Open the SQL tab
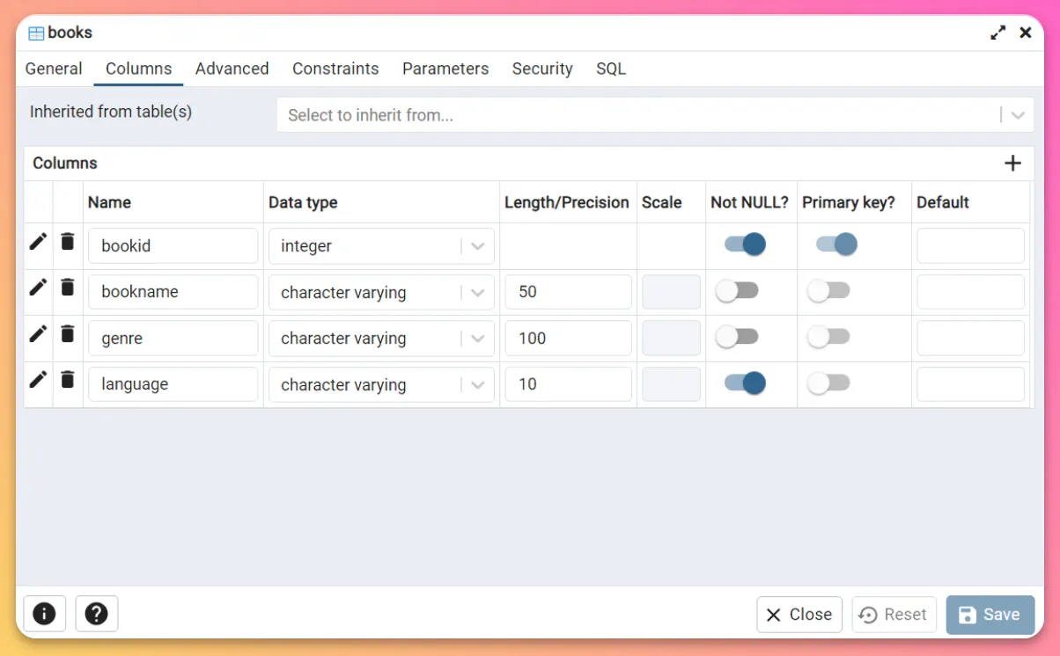The width and height of the screenshot is (1060, 656). tap(611, 69)
